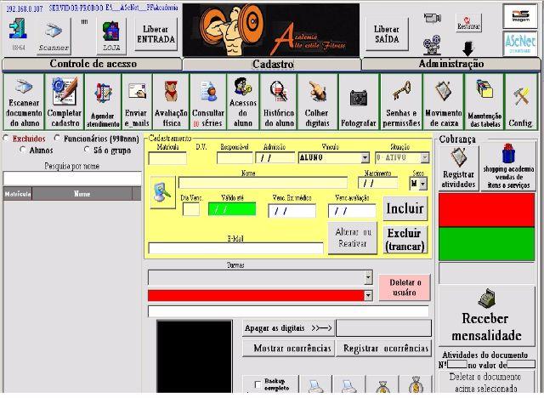The height and width of the screenshot is (398, 544).
Task: Click Receber mensalidade cash register button
Action: click(x=486, y=316)
